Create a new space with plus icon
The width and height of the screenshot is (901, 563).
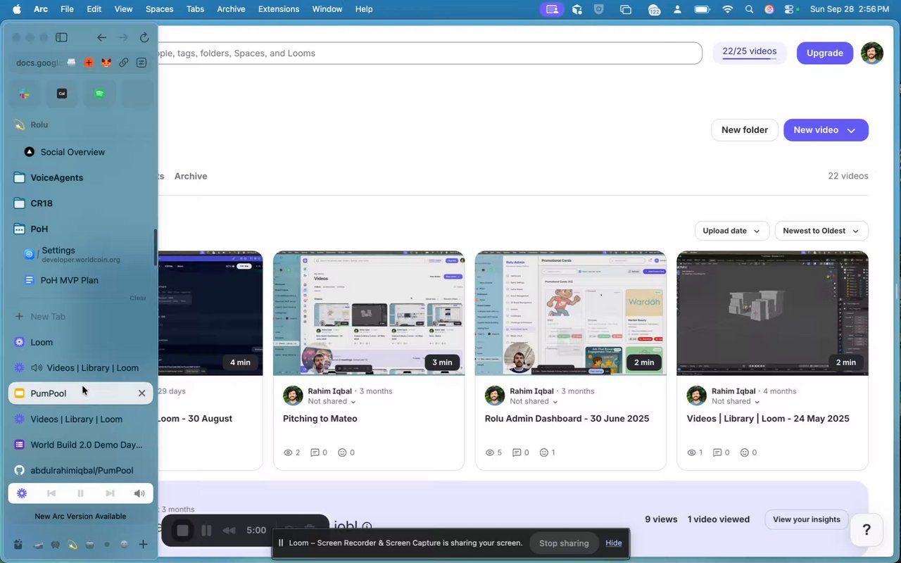point(143,544)
